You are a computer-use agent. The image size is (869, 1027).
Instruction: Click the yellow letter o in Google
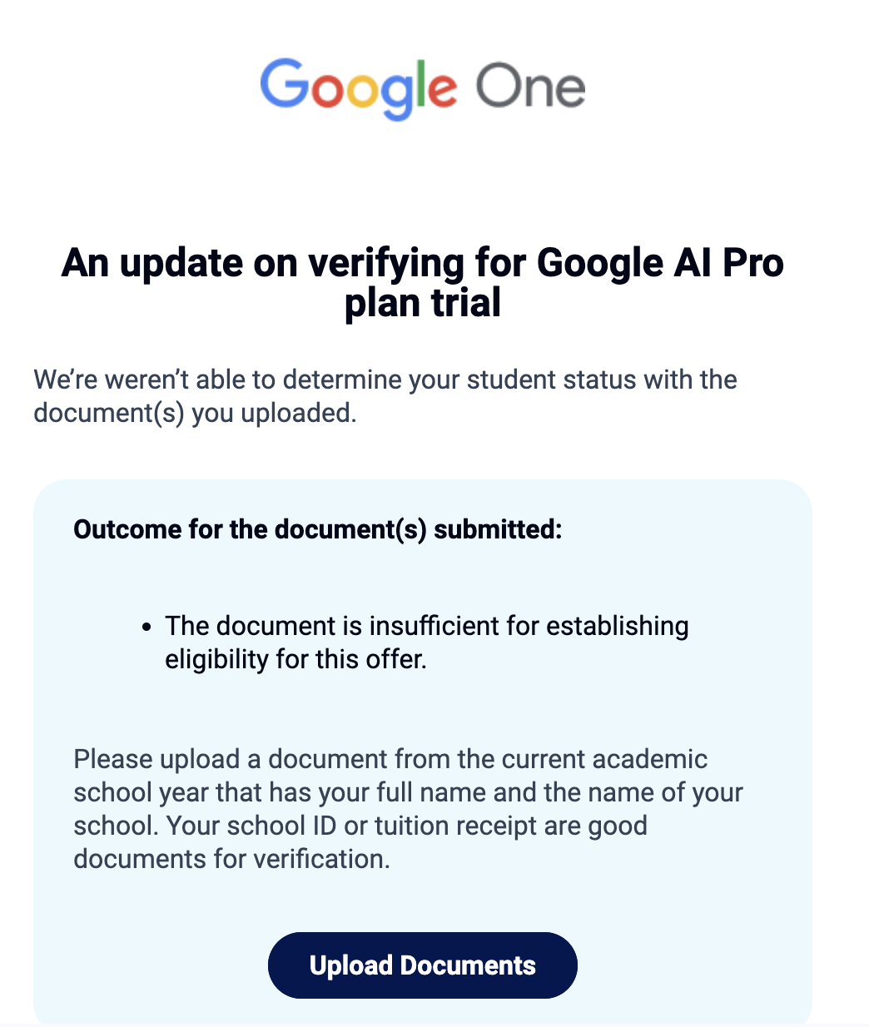pos(362,91)
